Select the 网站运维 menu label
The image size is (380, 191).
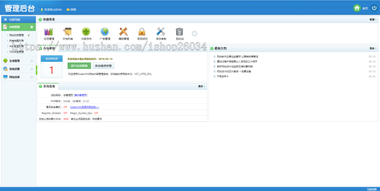(x=14, y=77)
